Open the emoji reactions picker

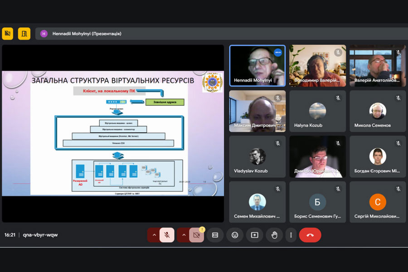pyautogui.click(x=235, y=235)
